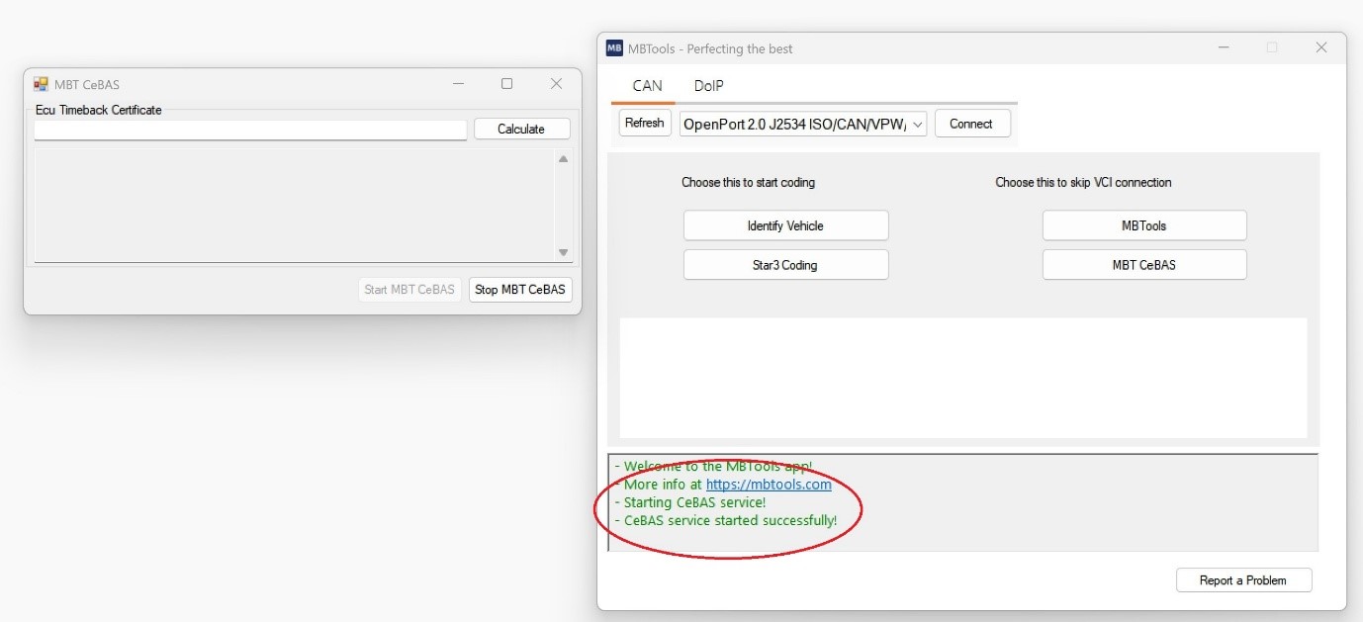Expand the OpenPort 2.0 J2534 device dropdown

pyautogui.click(x=916, y=124)
